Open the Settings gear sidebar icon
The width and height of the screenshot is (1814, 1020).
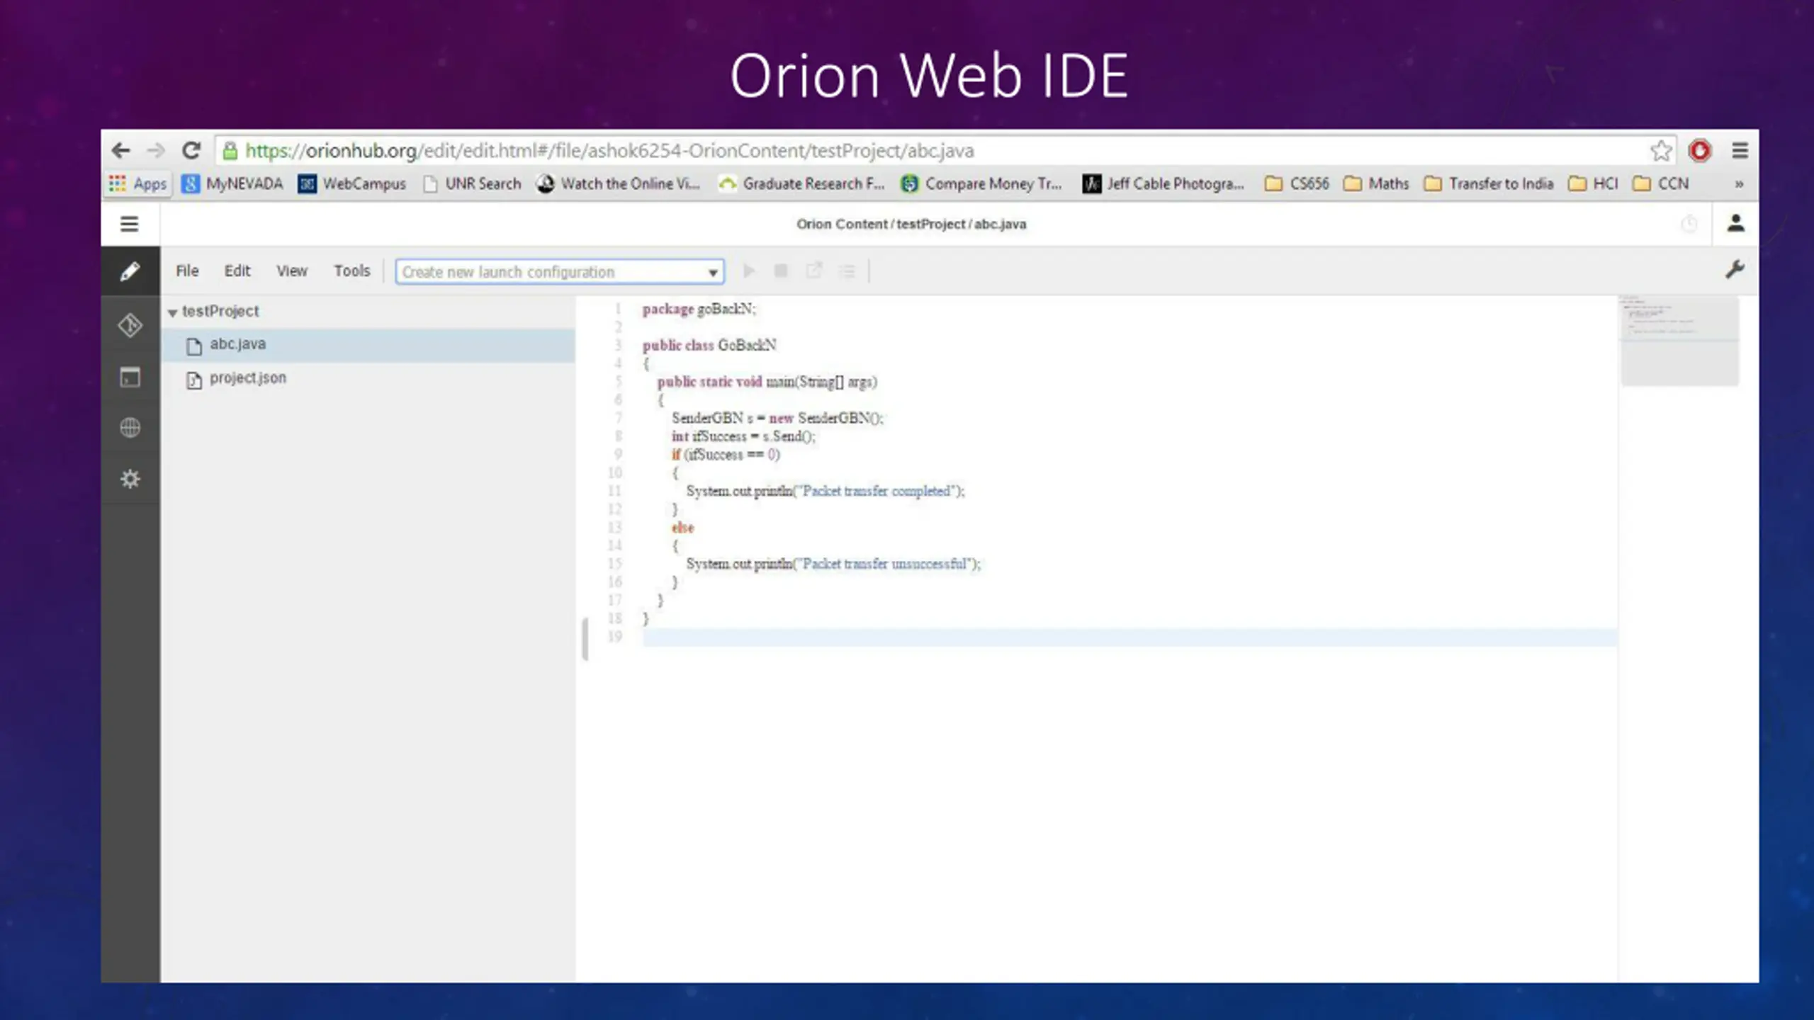pos(130,479)
